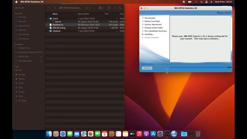Image resolution: width=247 pixels, height=139 pixels.
Task: Open Control Center in menu bar
Action: (x=206, y=2)
